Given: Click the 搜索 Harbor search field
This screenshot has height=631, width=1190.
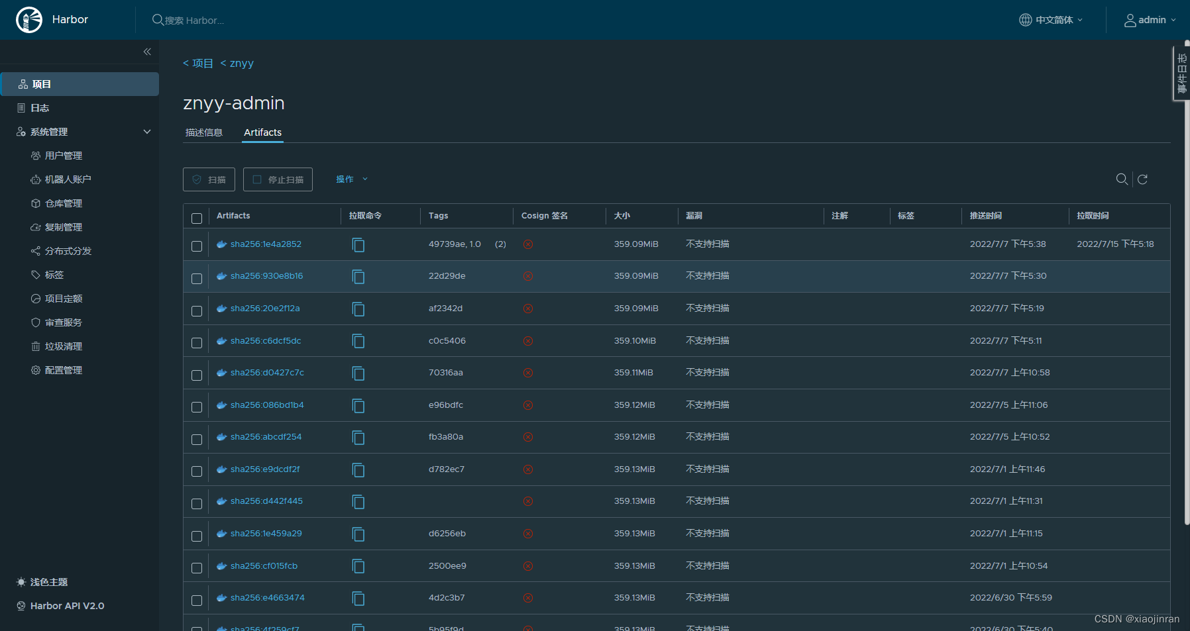Looking at the screenshot, I should (194, 21).
